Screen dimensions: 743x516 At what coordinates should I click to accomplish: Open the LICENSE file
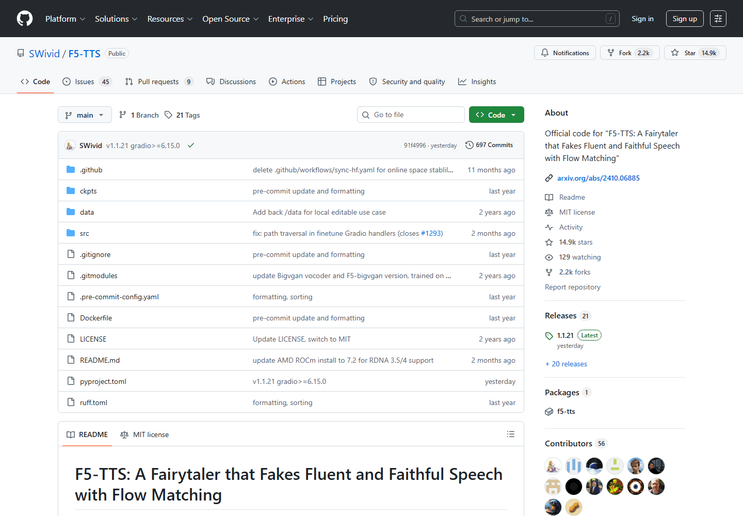[x=93, y=339]
